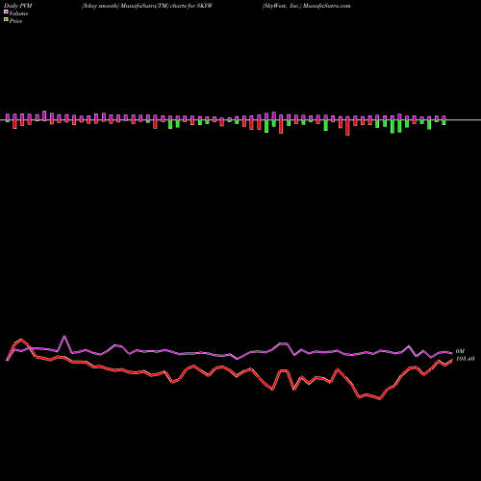Click the Price legend color swatch

point(6,20)
